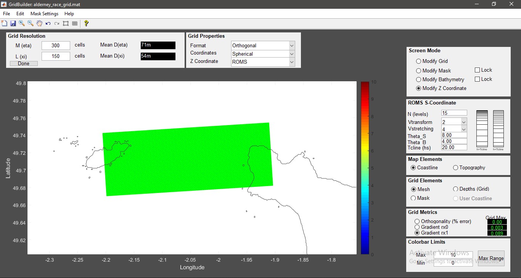Switch map elements to Topography
Screen dimensions: 521x278
click(x=455, y=168)
